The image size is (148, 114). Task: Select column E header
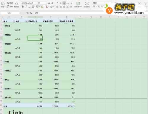67,17
